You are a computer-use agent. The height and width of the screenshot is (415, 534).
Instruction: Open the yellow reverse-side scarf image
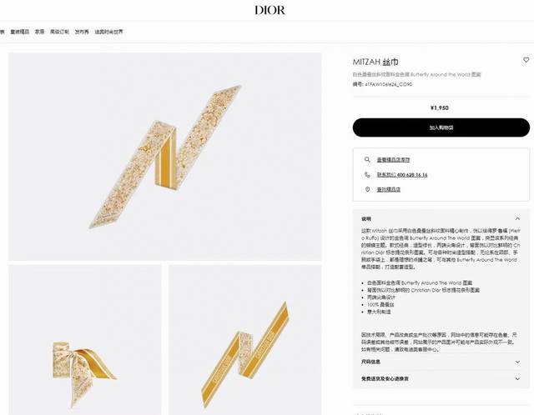click(244, 339)
